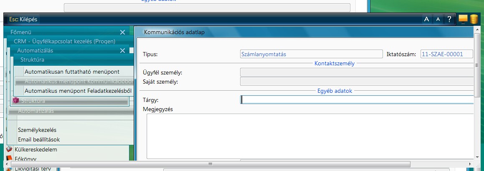Click the horizontal scrollbar thumb
Viewport: 484px width, 171px height.
[x=210, y=164]
